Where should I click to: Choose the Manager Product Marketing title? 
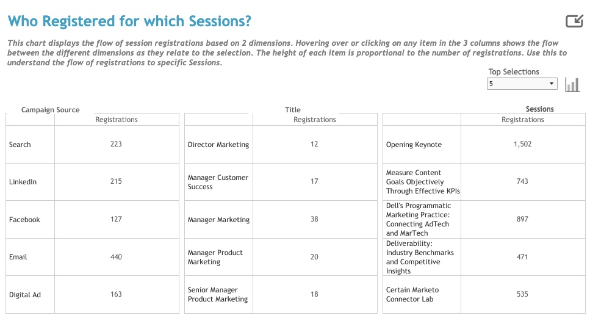tap(215, 257)
